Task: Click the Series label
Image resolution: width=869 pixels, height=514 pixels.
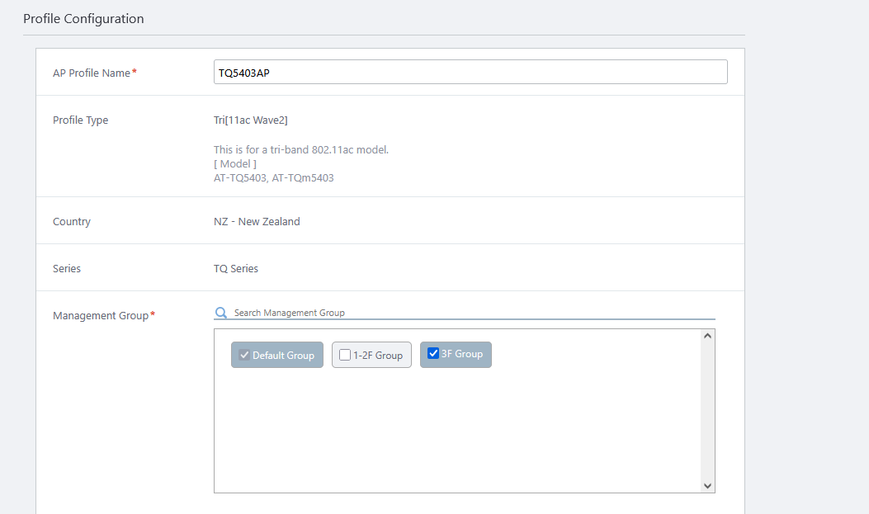Action: (67, 268)
